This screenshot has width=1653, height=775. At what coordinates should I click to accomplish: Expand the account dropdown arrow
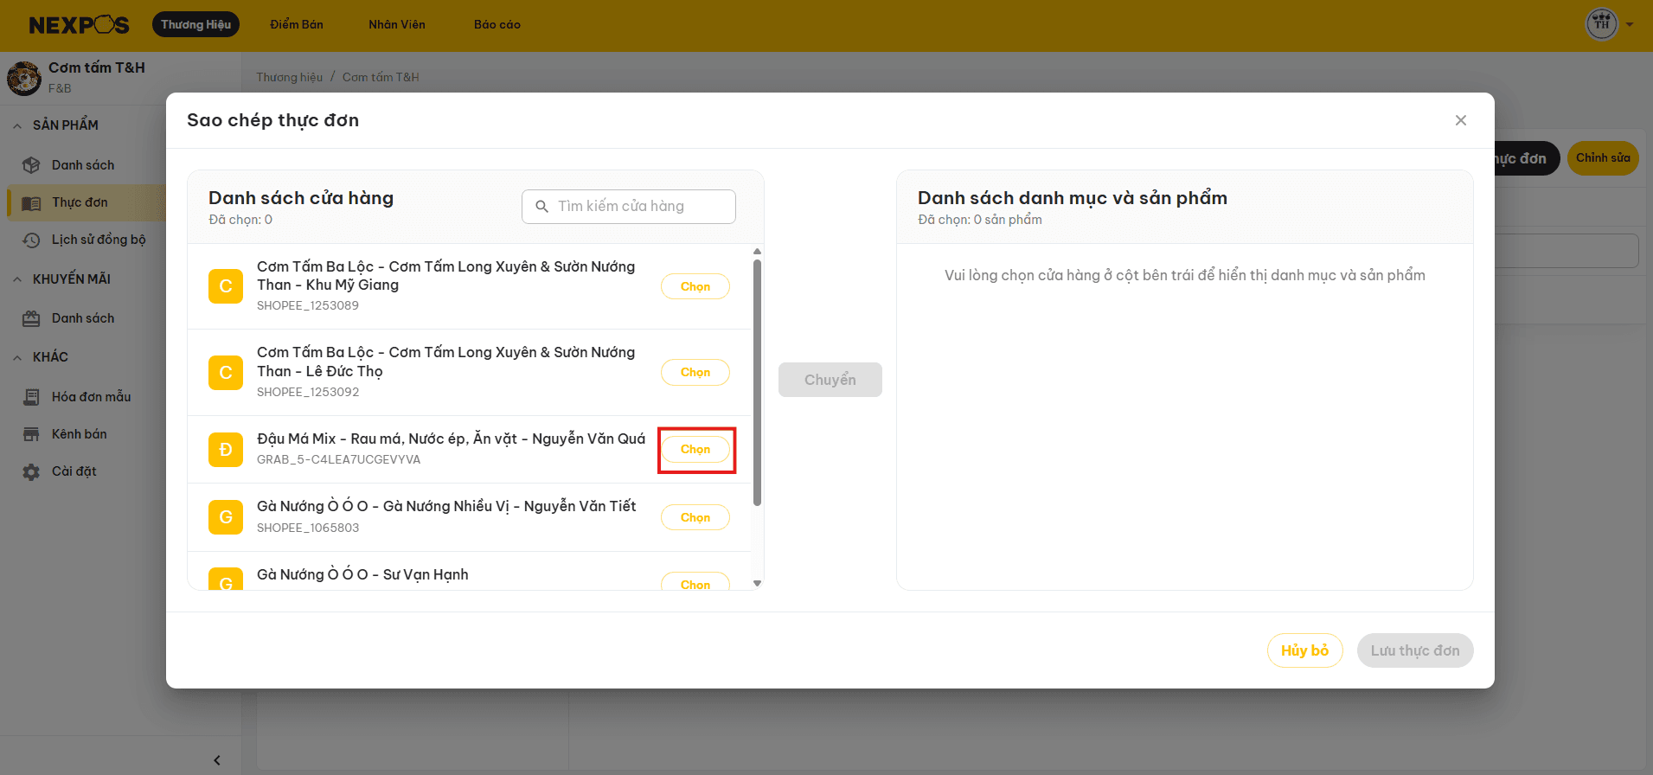click(x=1630, y=24)
